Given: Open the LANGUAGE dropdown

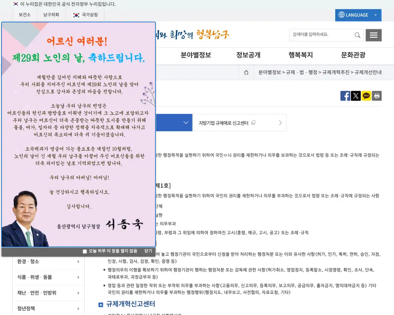Looking at the screenshot, I should [x=358, y=15].
